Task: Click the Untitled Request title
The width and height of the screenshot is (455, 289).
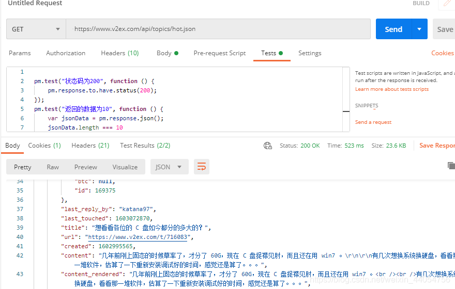Action: pos(35,3)
